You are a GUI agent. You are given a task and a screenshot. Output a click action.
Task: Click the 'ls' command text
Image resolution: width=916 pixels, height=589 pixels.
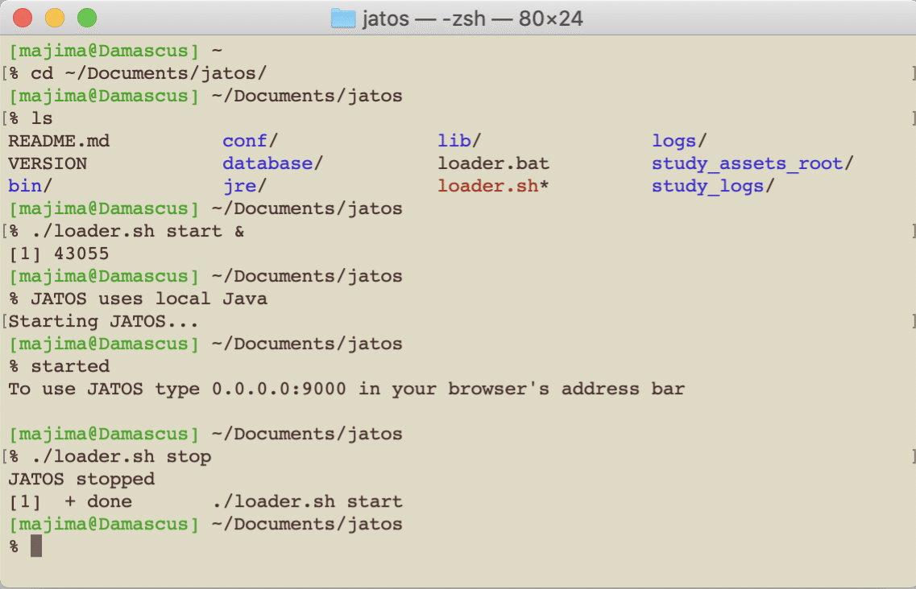(42, 118)
